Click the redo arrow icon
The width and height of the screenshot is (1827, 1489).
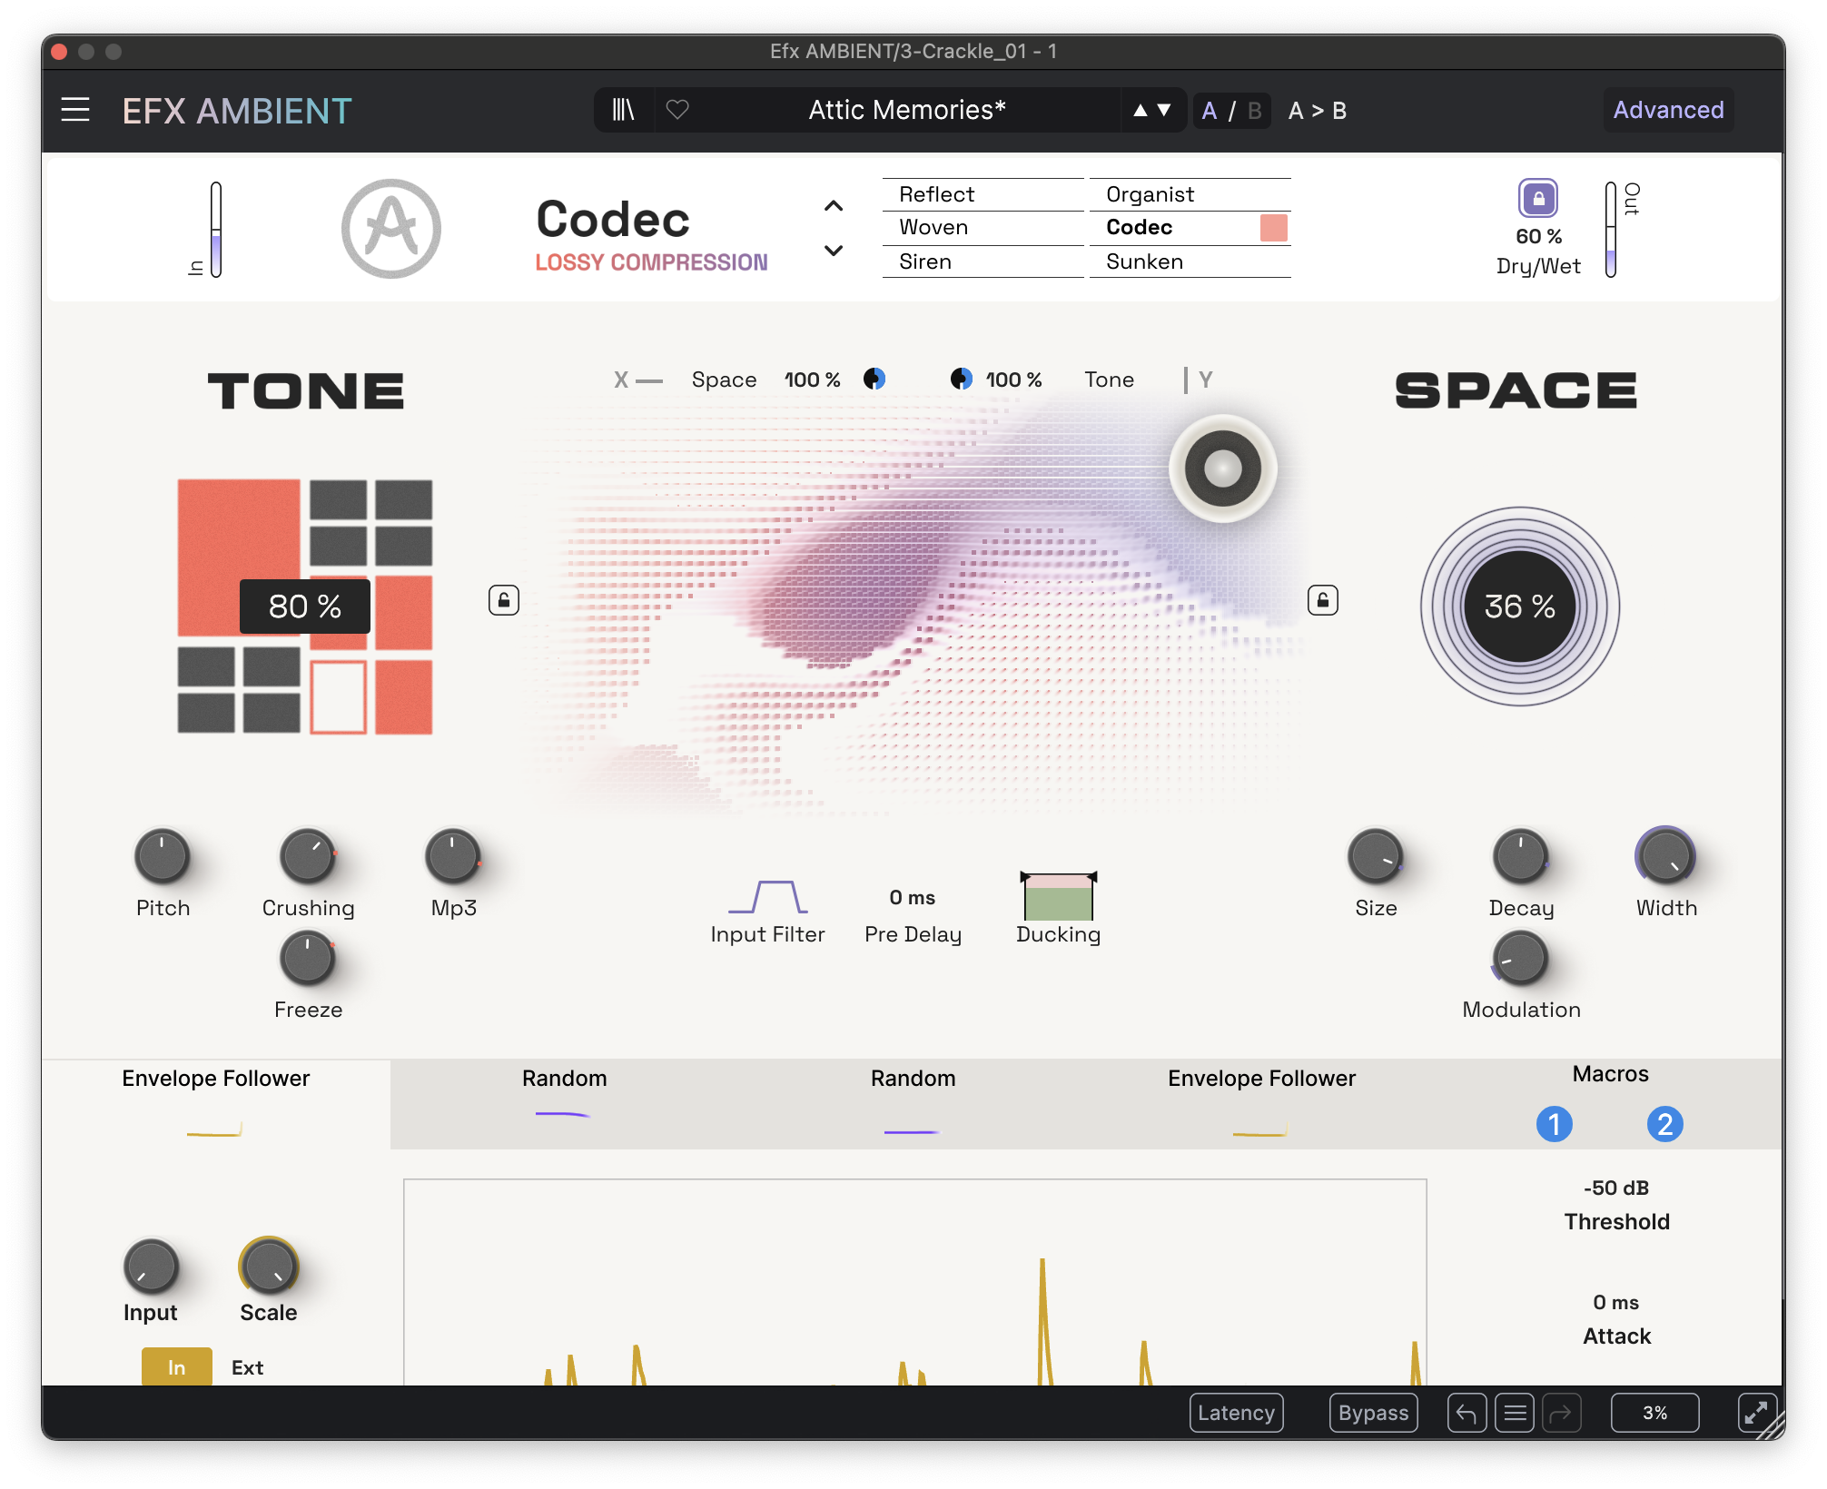1563,1413
